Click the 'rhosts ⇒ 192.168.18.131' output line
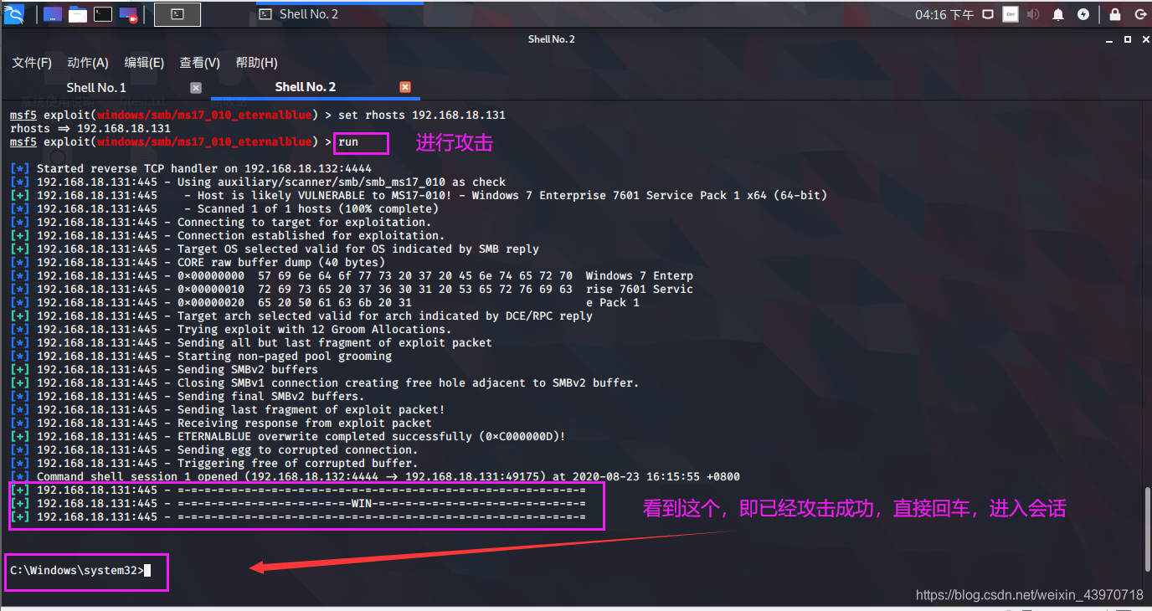Screen dimensions: 1152x611 pos(90,128)
